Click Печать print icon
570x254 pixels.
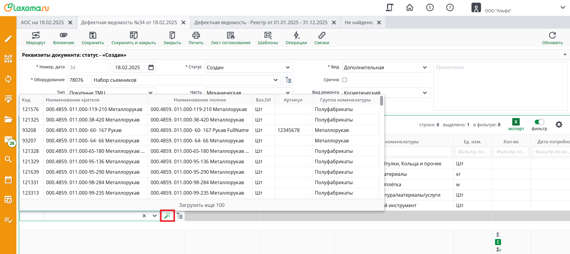click(196, 36)
